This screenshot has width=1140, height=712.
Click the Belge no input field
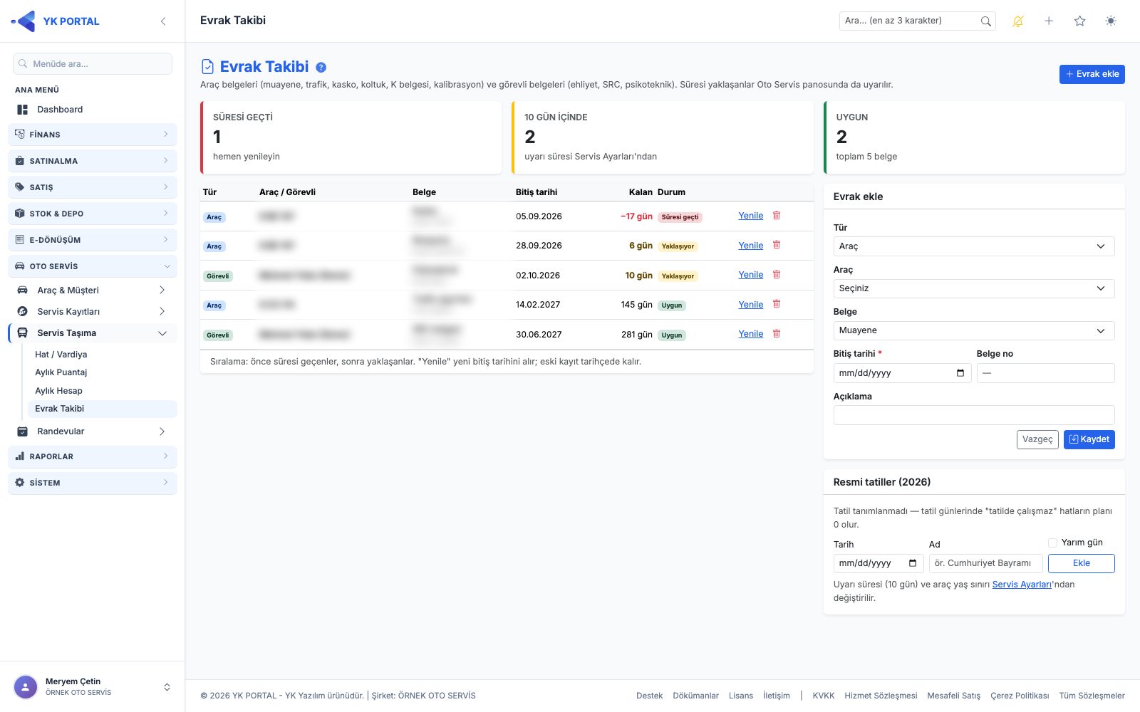point(1045,373)
